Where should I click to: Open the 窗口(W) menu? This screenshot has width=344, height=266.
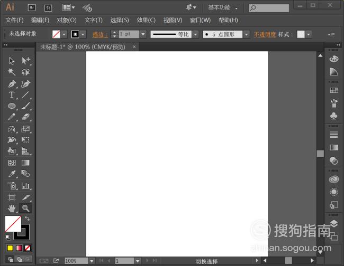[x=200, y=20]
